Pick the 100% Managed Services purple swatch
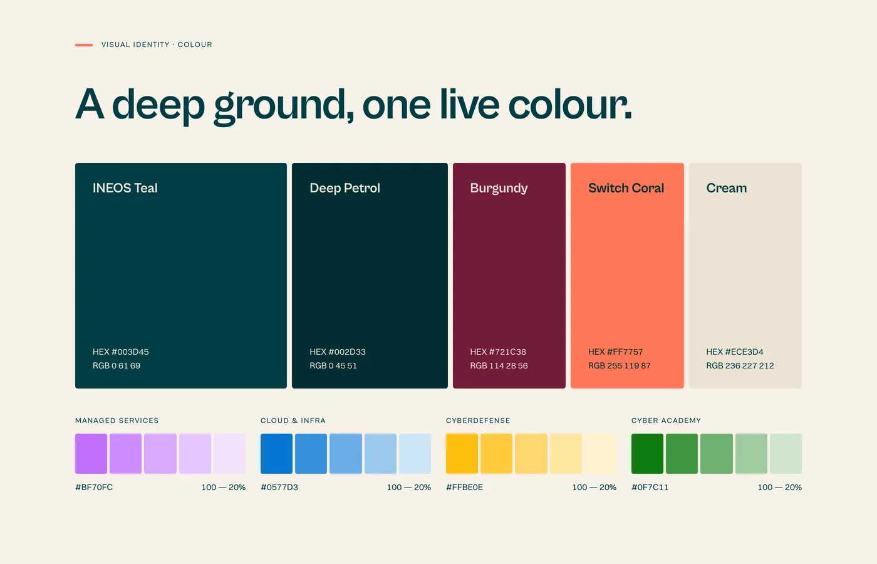The width and height of the screenshot is (877, 564). [x=91, y=454]
